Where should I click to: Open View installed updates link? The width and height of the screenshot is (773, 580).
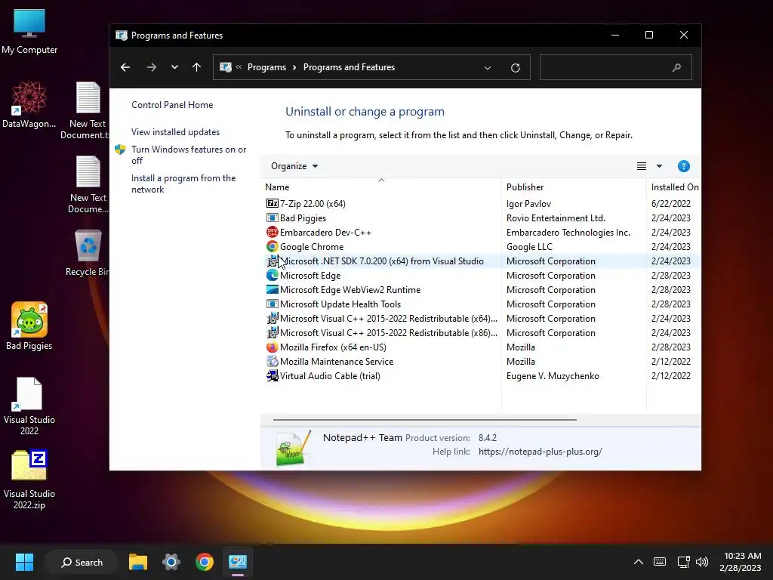[175, 132]
